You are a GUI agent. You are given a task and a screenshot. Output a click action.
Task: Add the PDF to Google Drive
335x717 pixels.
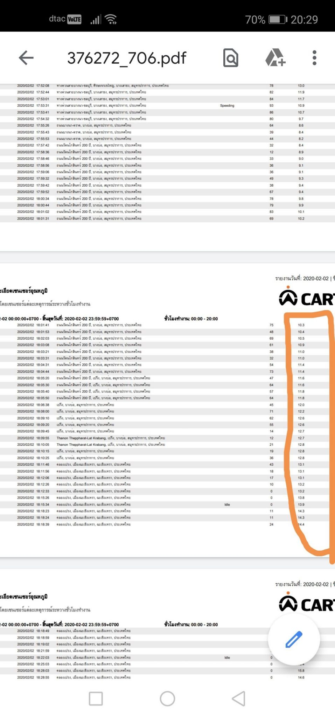[x=275, y=58]
